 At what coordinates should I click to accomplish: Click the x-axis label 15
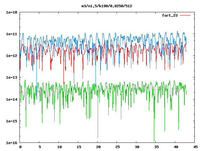coord(79,147)
